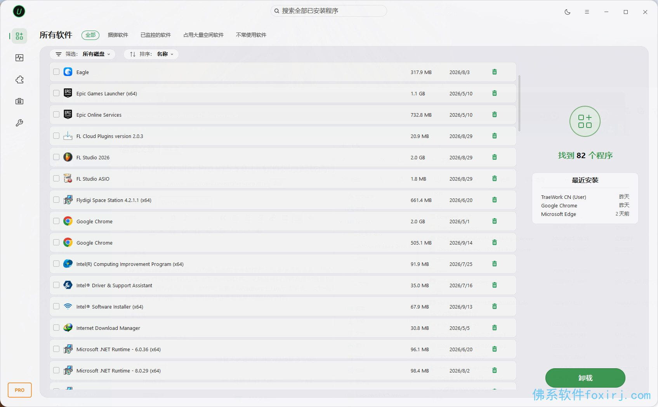The height and width of the screenshot is (407, 658).
Task: Open the 筛选 所有磁盘 filter dropdown
Action: [83, 54]
